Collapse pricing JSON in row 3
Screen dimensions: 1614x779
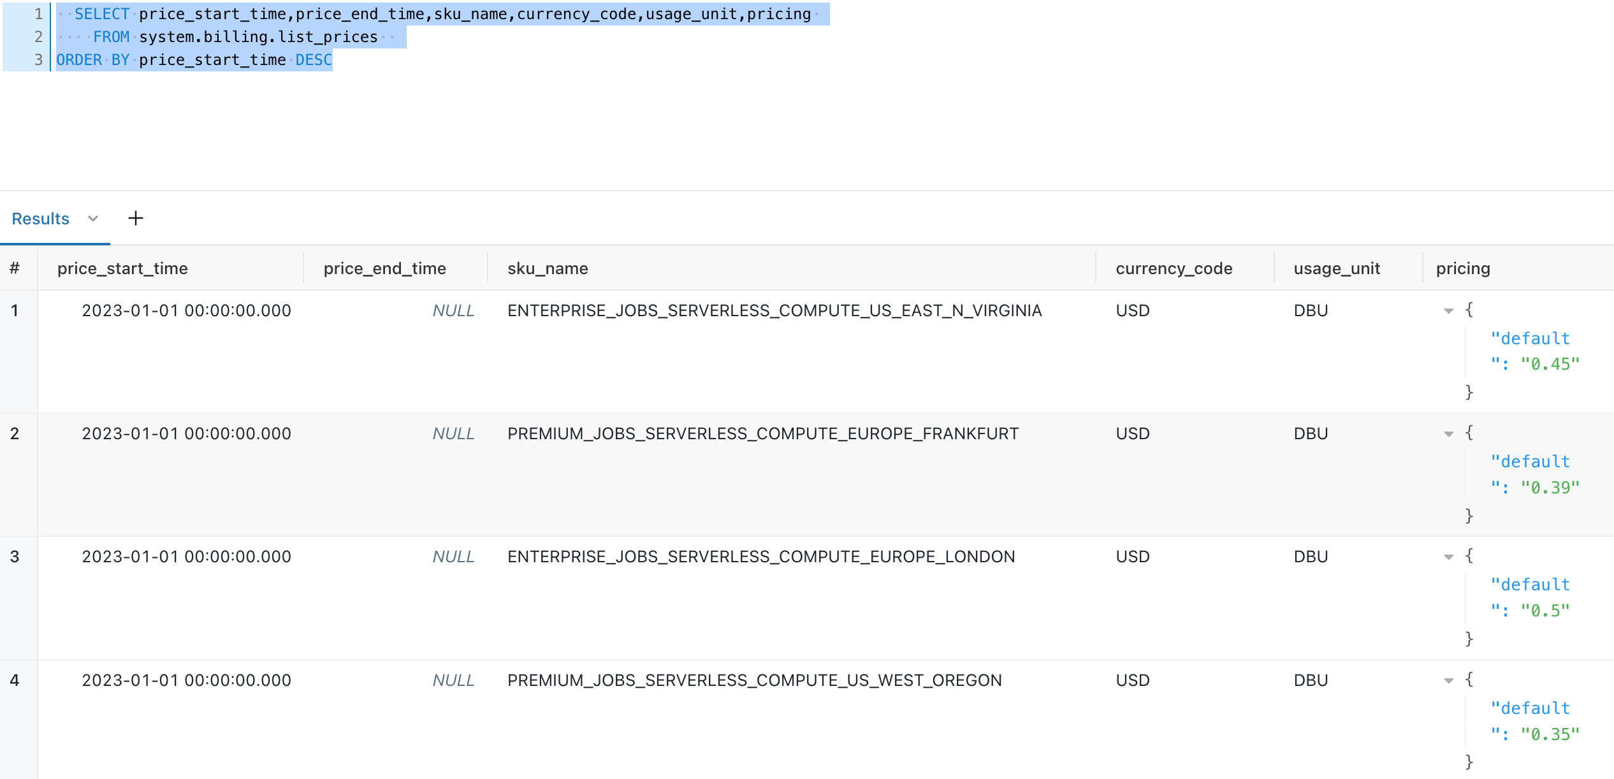[1448, 557]
